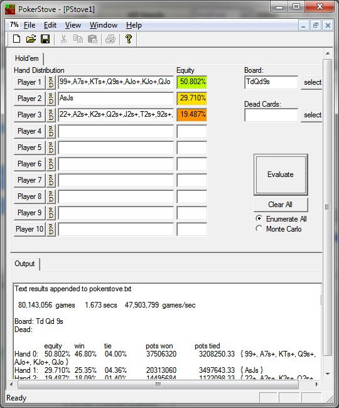
Task: Click the vertical scrollbar down arrow
Action: [328, 374]
